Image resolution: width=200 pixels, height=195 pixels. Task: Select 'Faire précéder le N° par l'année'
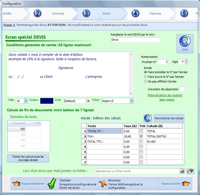click(146, 72)
